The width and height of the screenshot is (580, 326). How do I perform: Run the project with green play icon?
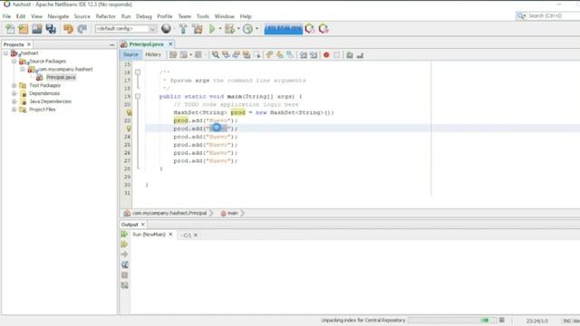click(x=212, y=29)
